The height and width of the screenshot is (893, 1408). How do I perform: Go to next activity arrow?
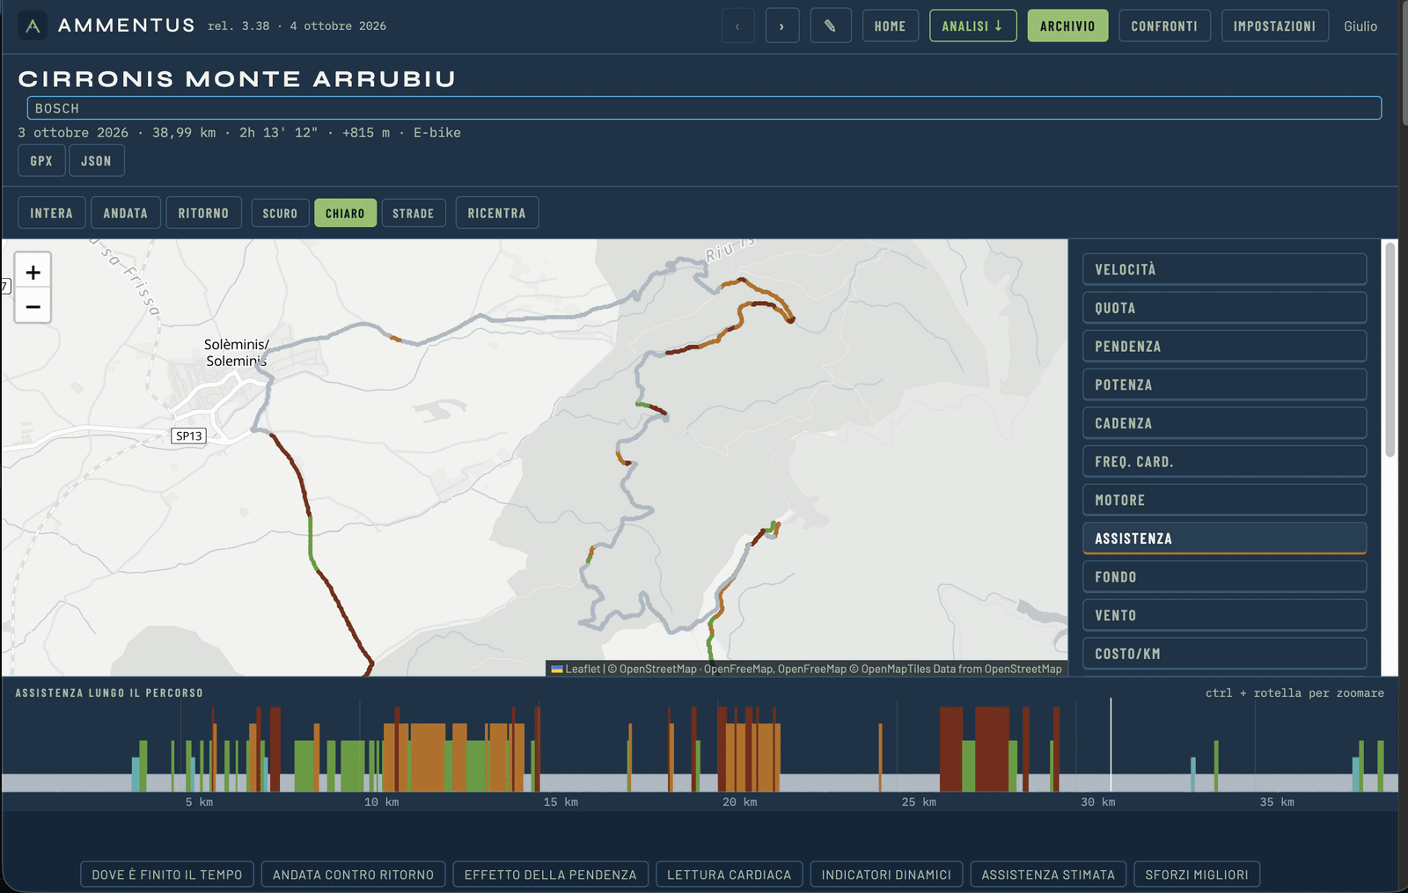pos(781,26)
